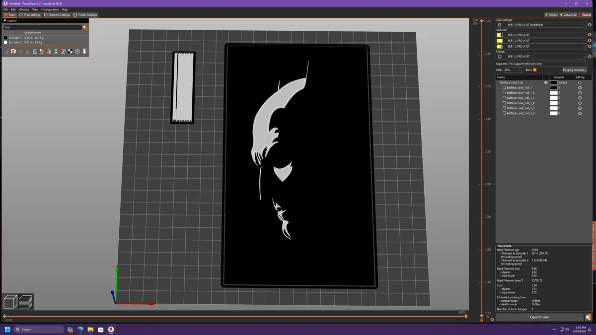Toggle Travel moves visibility in legend
This screenshot has height=335, width=596.
click(6, 51)
